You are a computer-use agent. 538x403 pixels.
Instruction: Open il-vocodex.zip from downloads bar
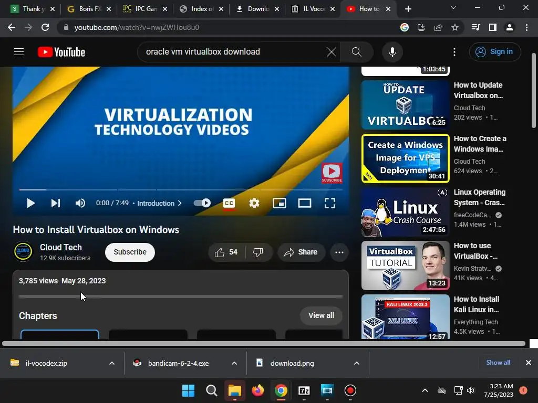tap(46, 363)
